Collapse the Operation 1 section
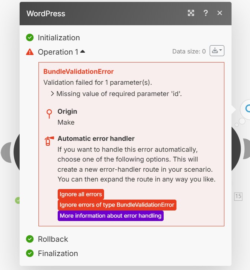 coord(83,52)
